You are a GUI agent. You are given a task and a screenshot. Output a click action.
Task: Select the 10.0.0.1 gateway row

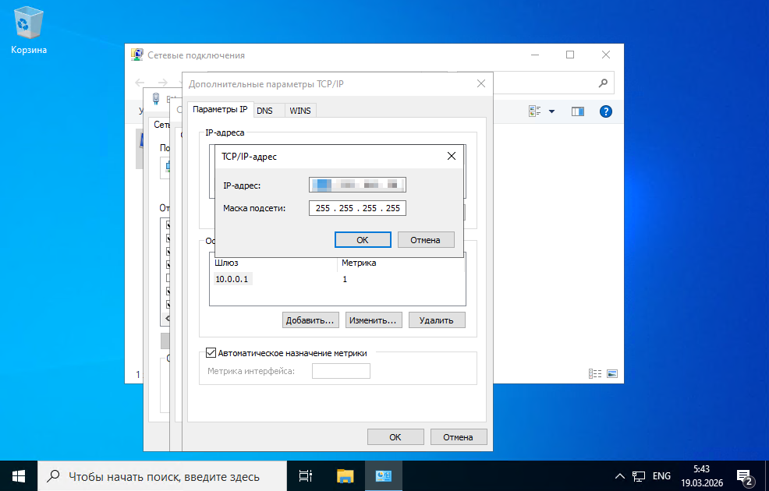coord(234,279)
